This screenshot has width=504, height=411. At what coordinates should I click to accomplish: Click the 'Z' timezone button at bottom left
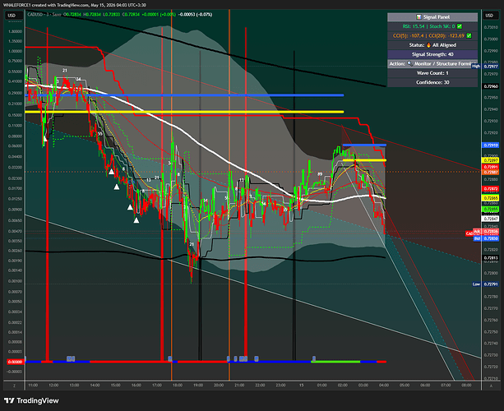coord(14,386)
